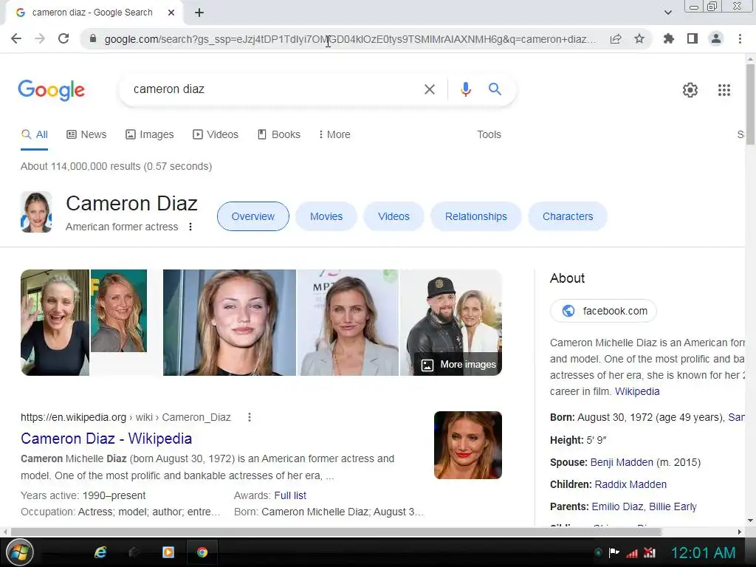Select the Relationships chip

point(476,216)
